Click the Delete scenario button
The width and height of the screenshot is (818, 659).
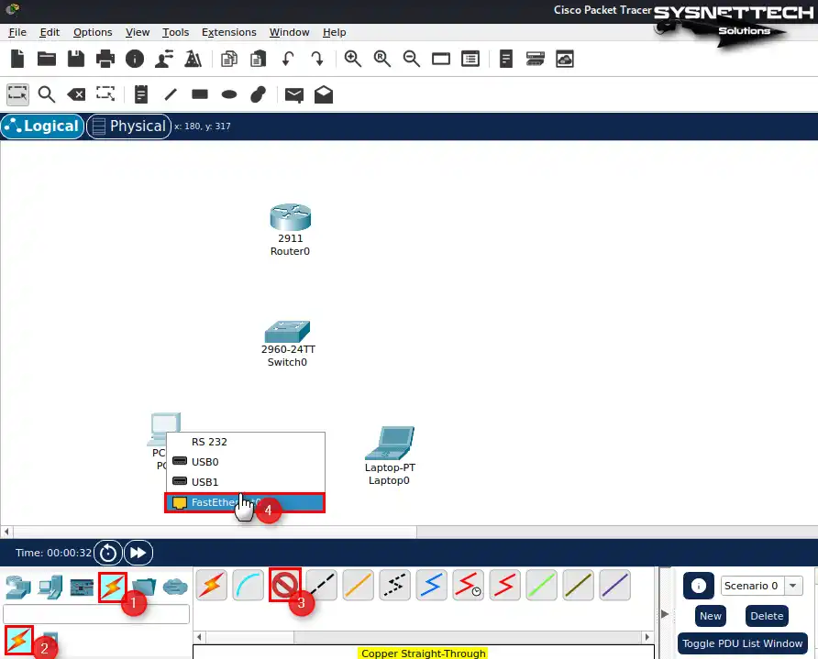tap(767, 616)
